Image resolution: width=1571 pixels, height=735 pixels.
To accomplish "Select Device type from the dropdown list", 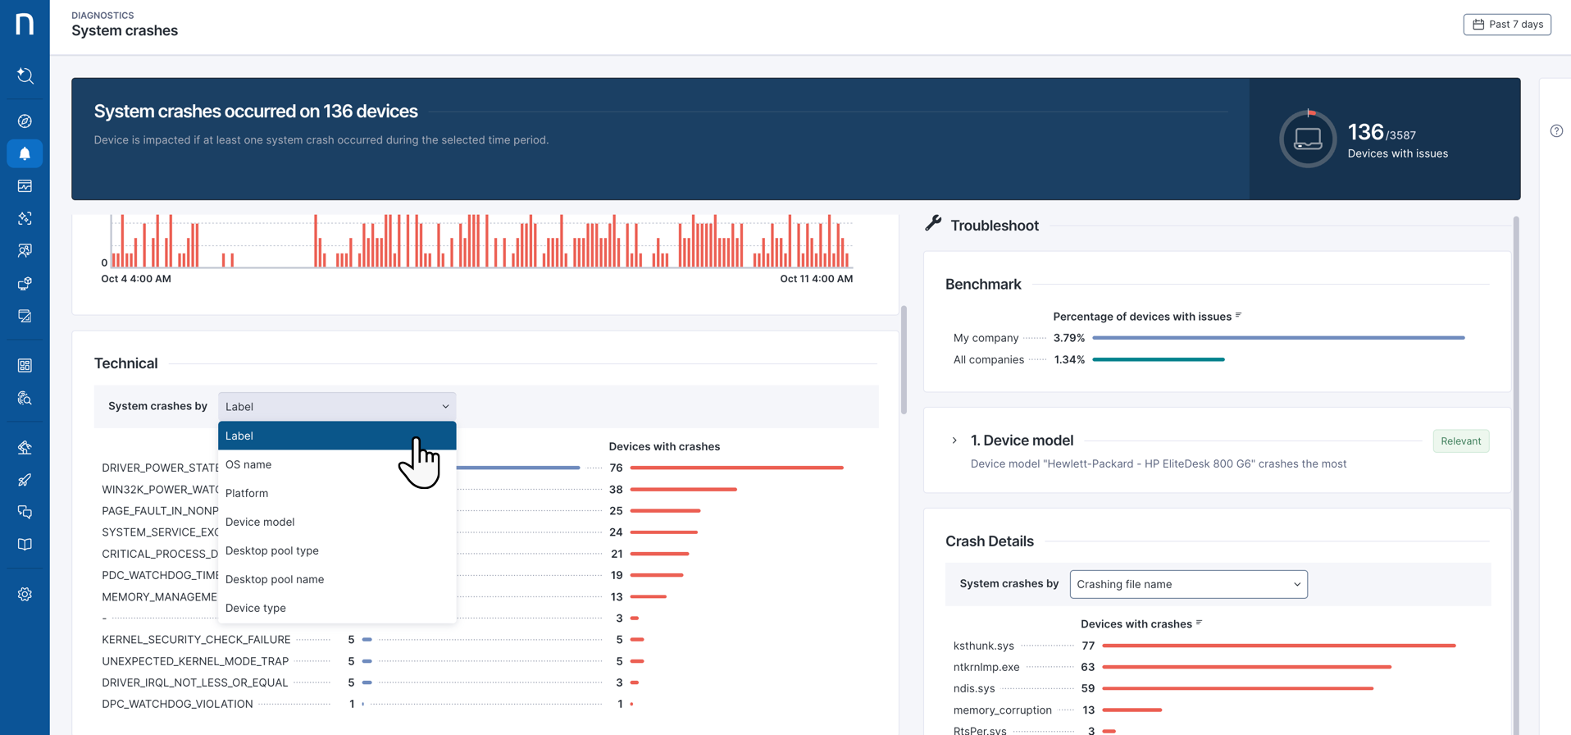I will coord(256,608).
